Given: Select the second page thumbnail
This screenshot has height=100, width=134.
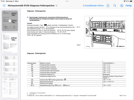Looking at the screenshot, I should point(10,43).
